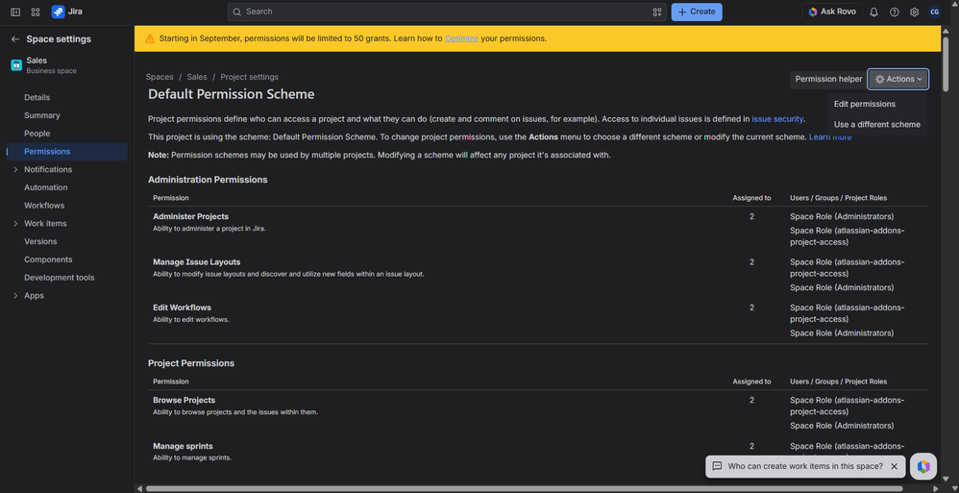Open search filters icon in search bar
The image size is (959, 493).
coord(657,12)
